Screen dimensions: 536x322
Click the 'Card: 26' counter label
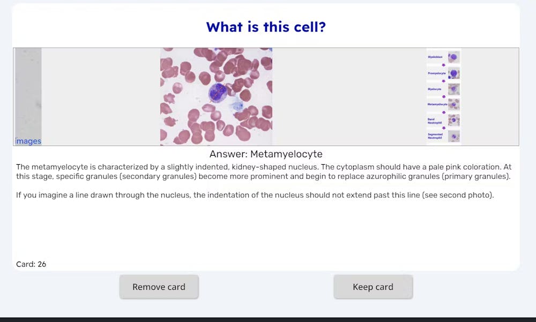31,264
